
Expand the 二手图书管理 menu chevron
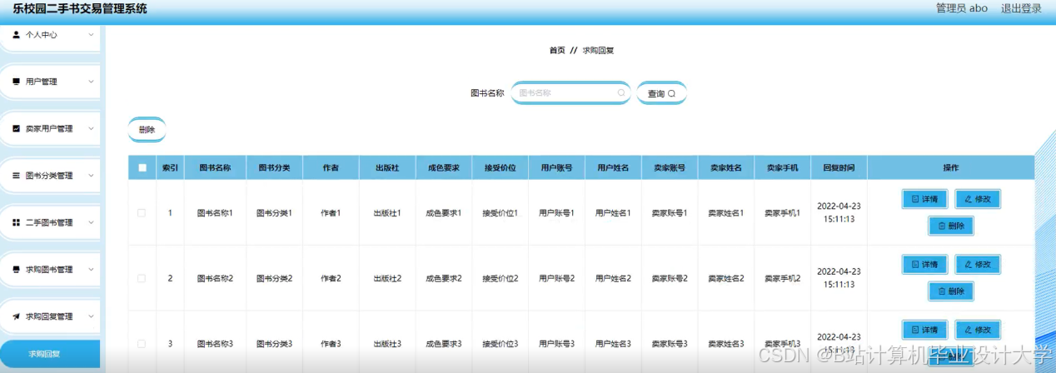[x=91, y=222]
